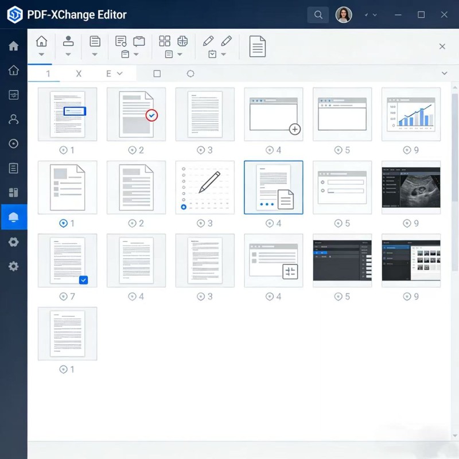Select the X tab
The height and width of the screenshot is (459, 459).
[79, 73]
